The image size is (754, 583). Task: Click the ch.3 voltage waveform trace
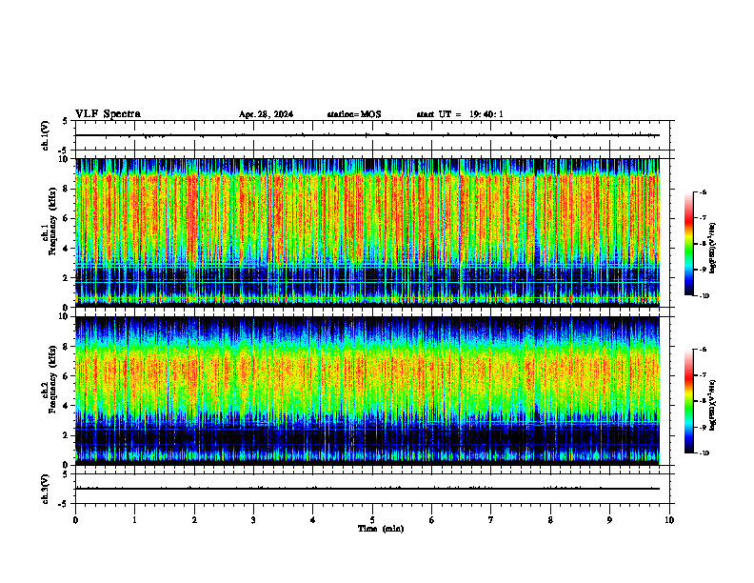(x=367, y=489)
